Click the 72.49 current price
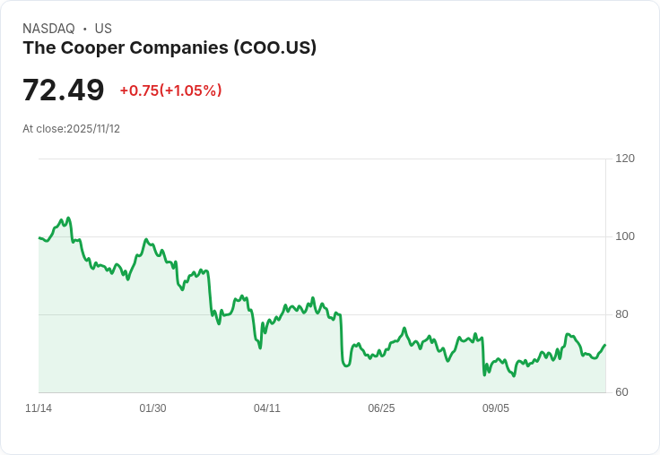This screenshot has width=660, height=455. tap(63, 90)
